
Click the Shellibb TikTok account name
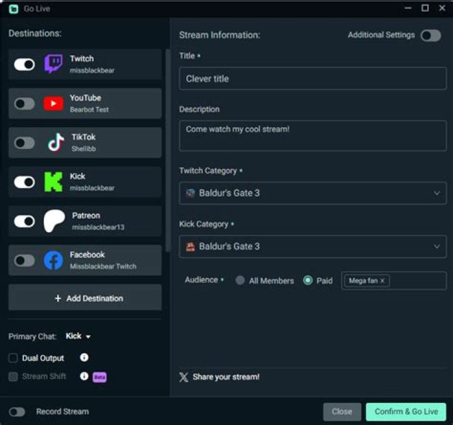click(84, 149)
